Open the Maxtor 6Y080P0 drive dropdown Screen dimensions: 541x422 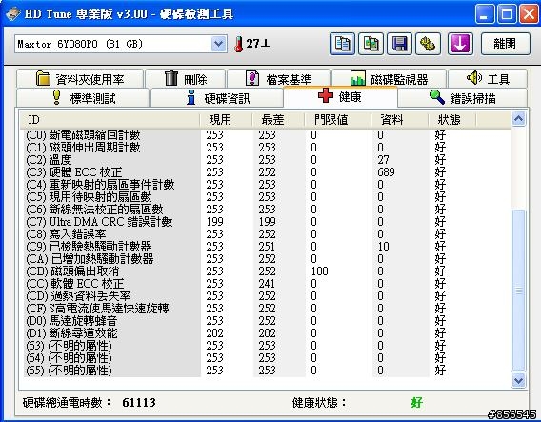(x=218, y=44)
